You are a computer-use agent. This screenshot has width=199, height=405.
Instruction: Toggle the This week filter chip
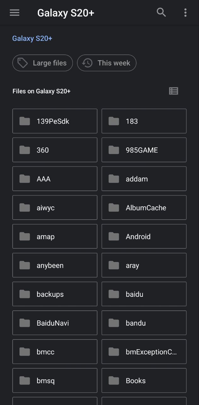(x=107, y=63)
